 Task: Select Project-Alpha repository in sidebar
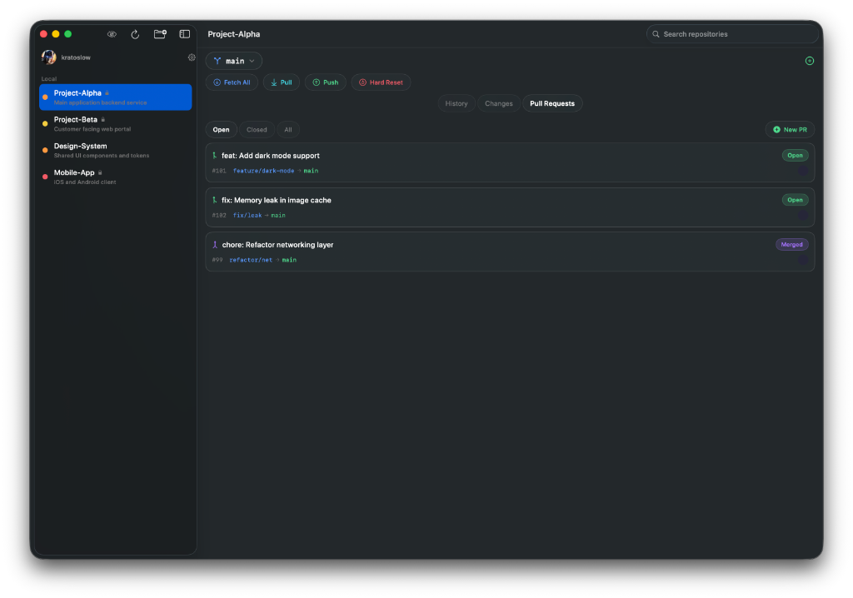[115, 97]
